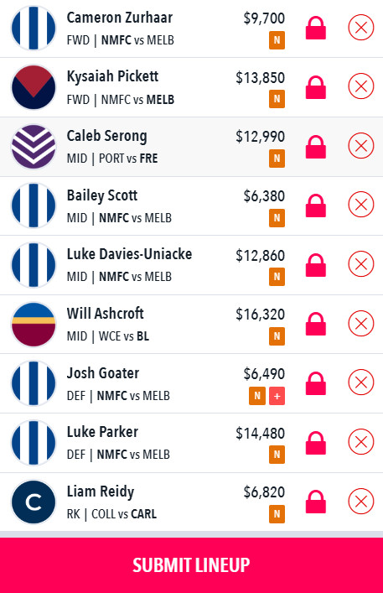The image size is (383, 593).
Task: Remove Cameron Zurhaar from lineup
Action: click(360, 27)
